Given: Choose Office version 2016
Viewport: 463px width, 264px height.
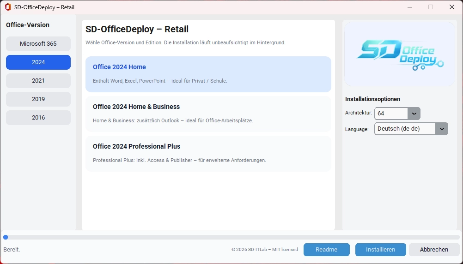Looking at the screenshot, I should [38, 118].
